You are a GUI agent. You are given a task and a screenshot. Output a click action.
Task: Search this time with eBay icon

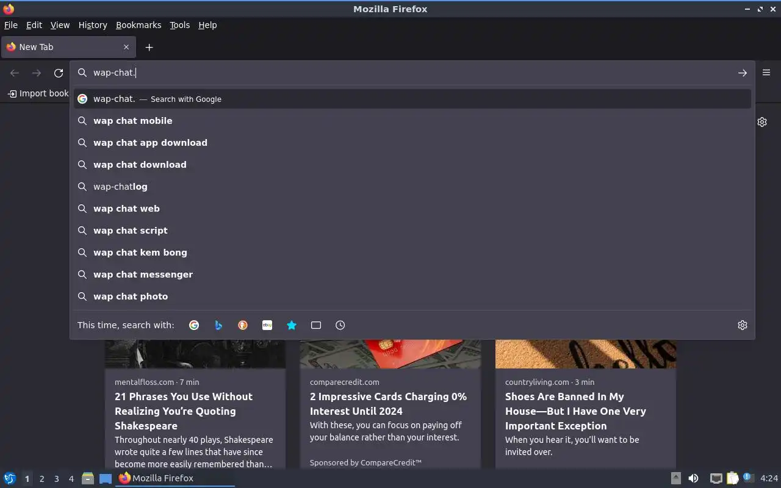(267, 325)
